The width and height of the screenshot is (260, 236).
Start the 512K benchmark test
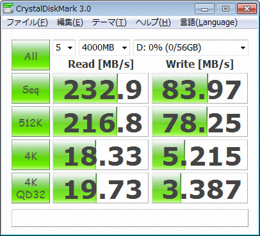pyautogui.click(x=31, y=122)
